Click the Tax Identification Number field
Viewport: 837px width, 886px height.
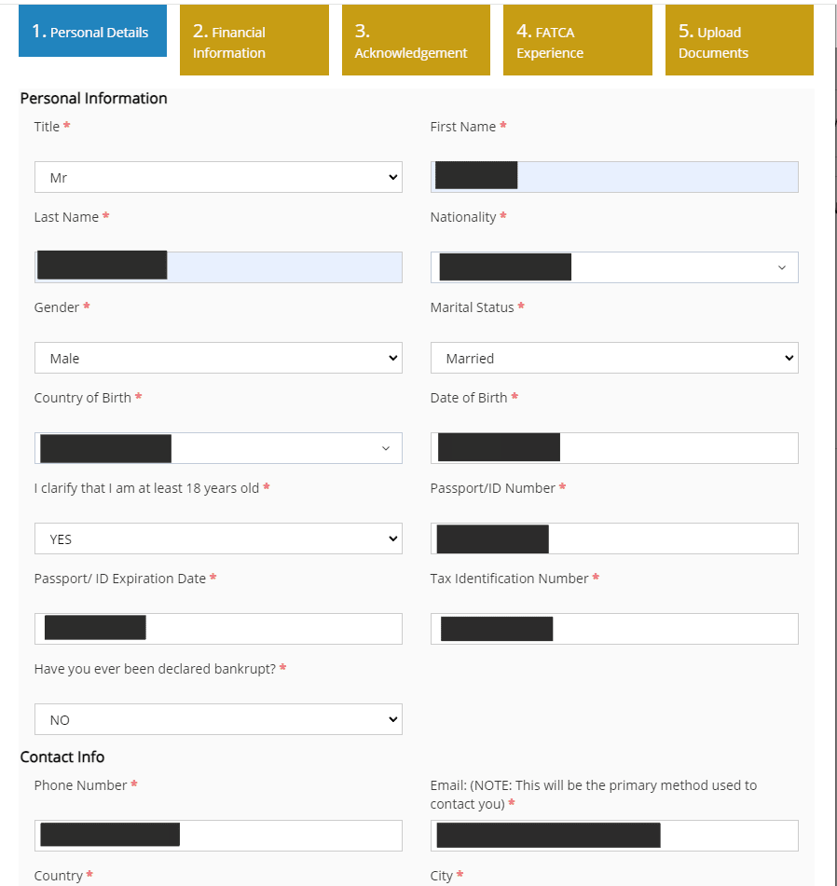click(614, 630)
